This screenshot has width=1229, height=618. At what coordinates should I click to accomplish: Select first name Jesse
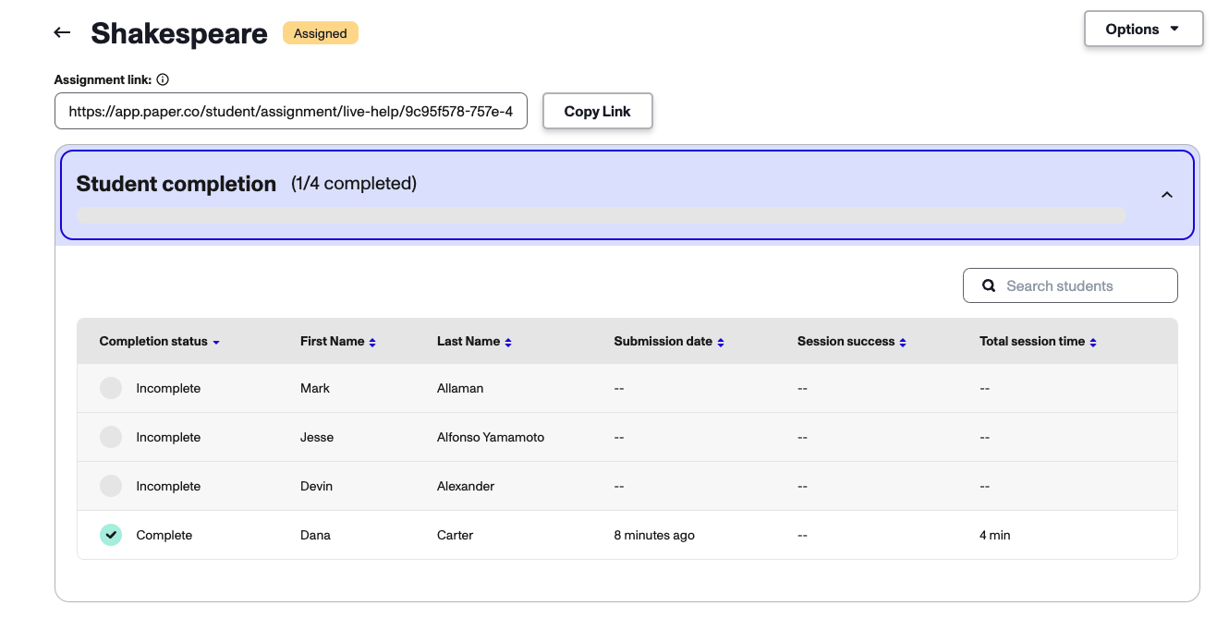(317, 437)
